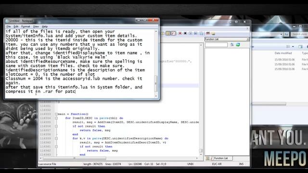This screenshot has height=173, width=308.
Task: Click Notepad++ editor vertical scrollbar up arrow
Action: click(x=201, y=45)
